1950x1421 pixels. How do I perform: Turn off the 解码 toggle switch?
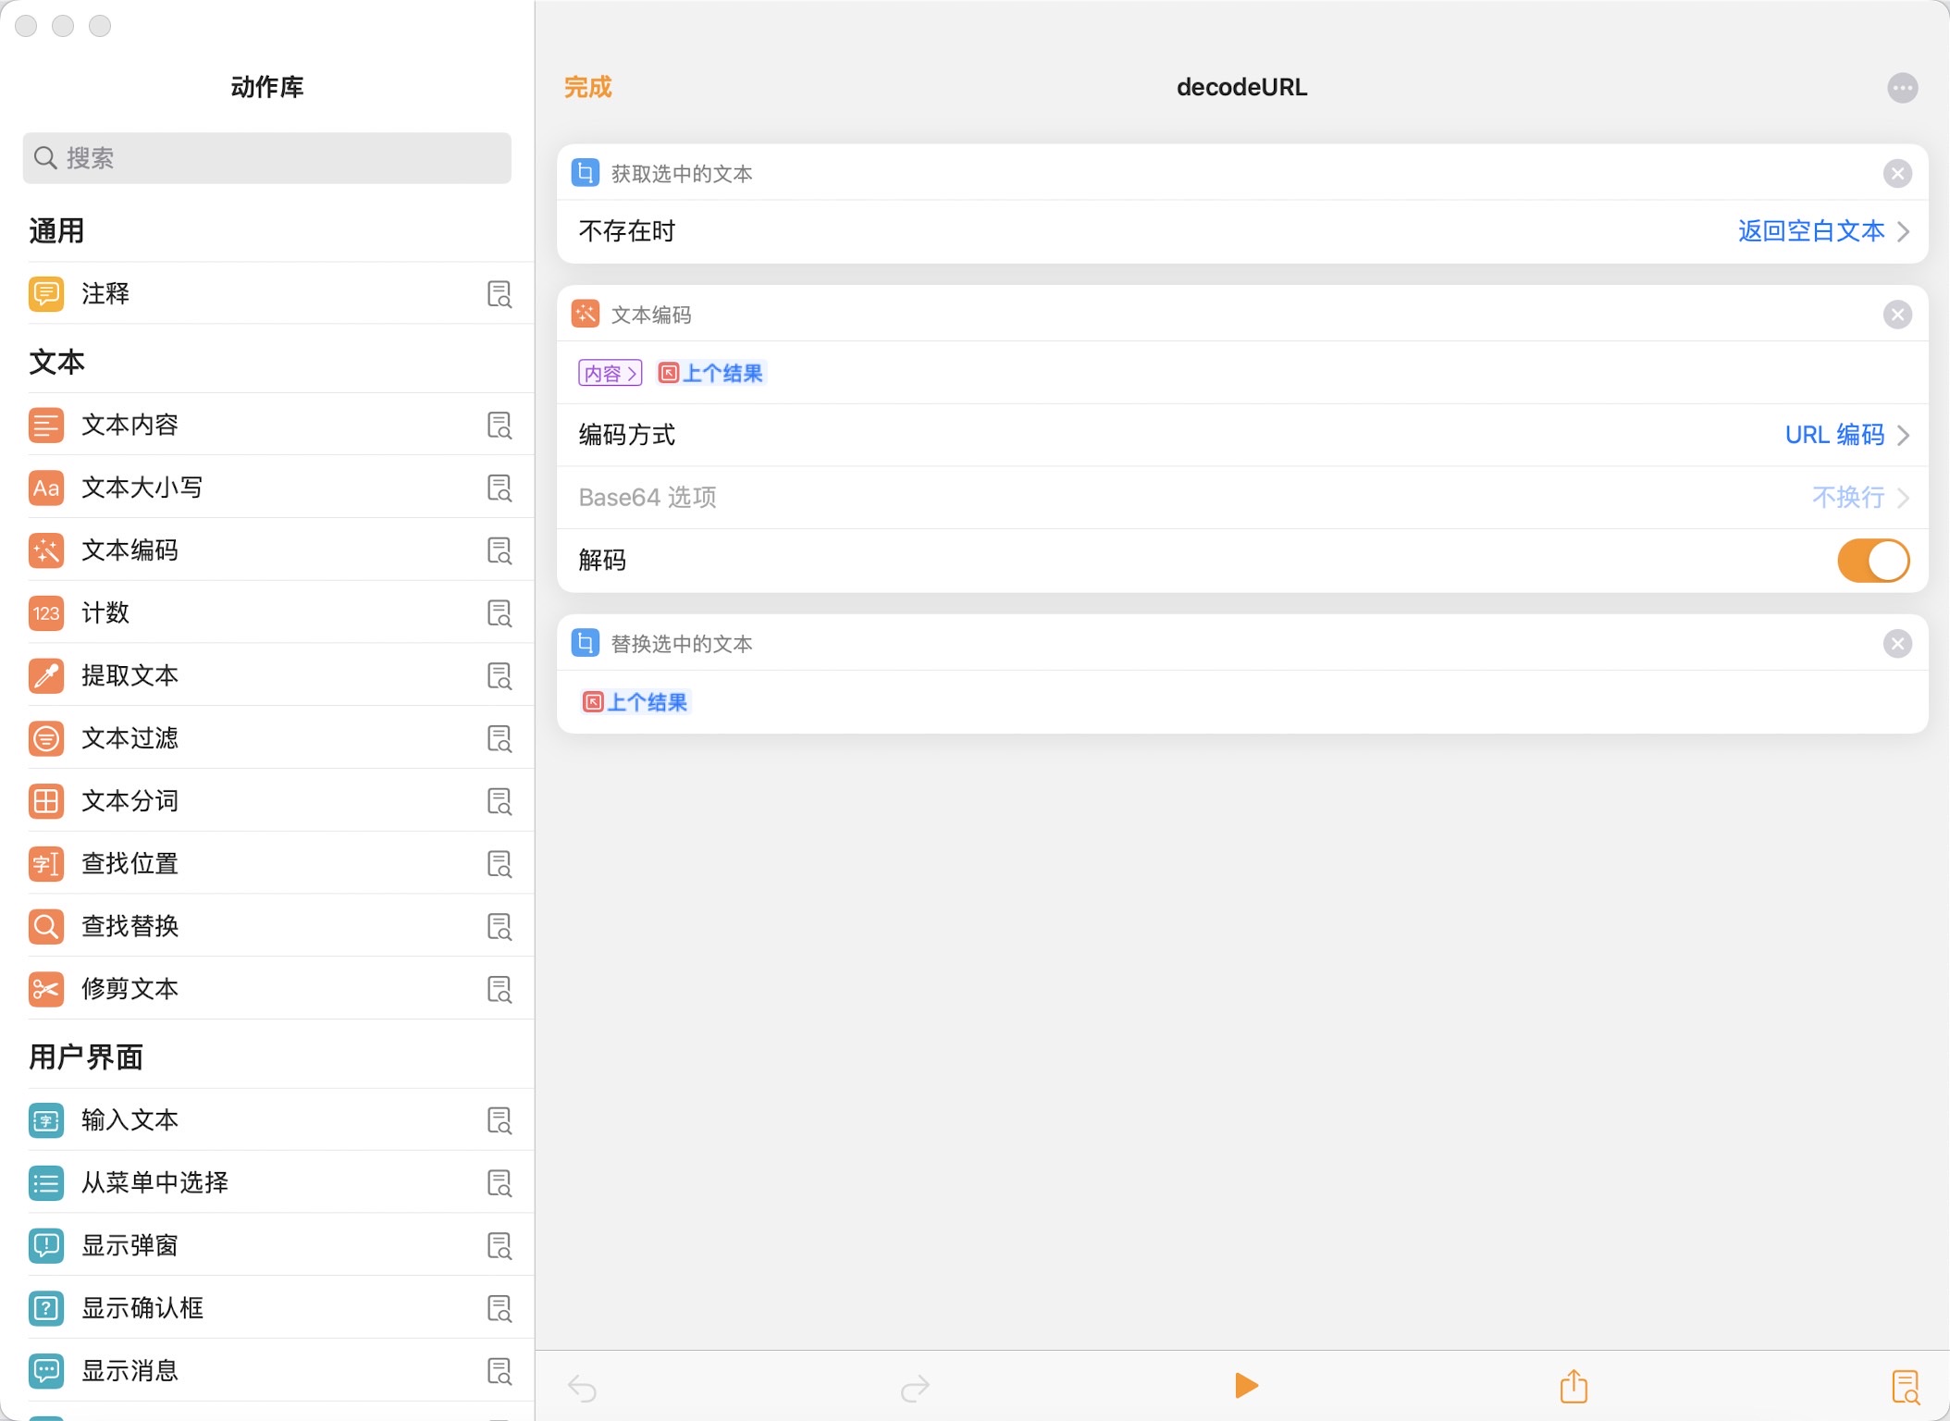point(1873,561)
